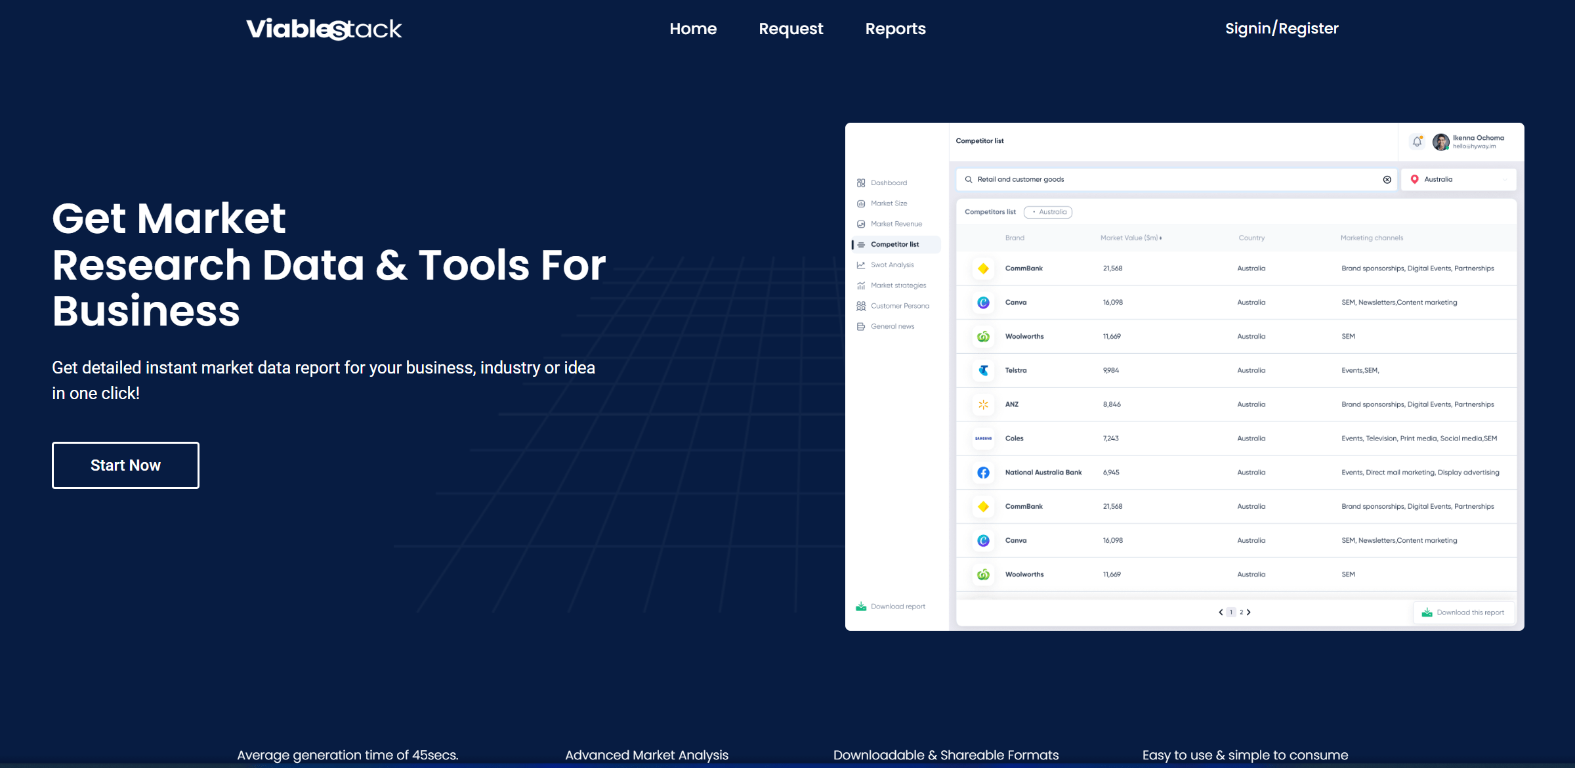Click Easy to use & simple to consume text

coord(1245,755)
